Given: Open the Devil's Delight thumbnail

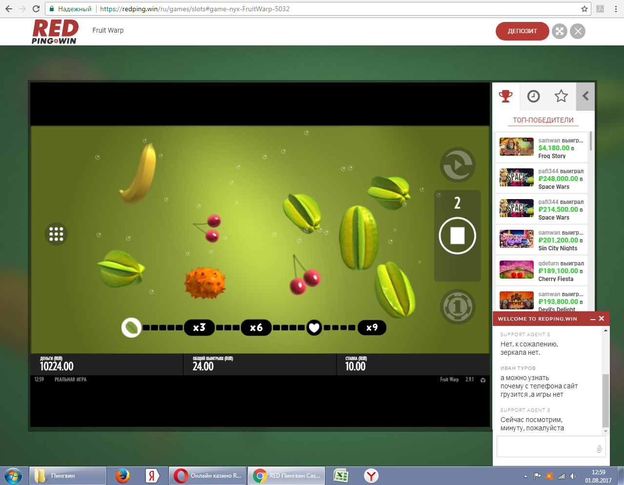Looking at the screenshot, I should 517,300.
